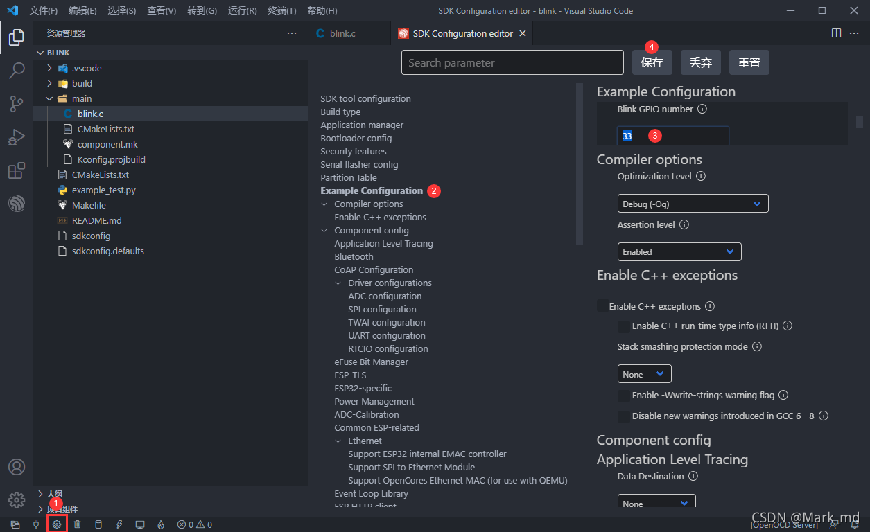Go to Bluetooth section
Viewport: 870px width, 532px height.
354,256
